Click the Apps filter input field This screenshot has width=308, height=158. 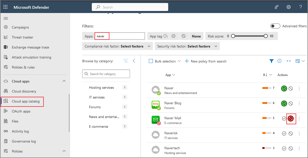click(120, 36)
